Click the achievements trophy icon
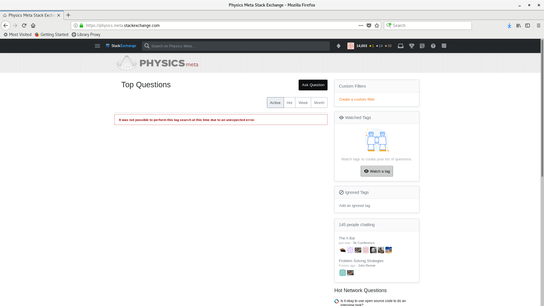 pyautogui.click(x=411, y=46)
